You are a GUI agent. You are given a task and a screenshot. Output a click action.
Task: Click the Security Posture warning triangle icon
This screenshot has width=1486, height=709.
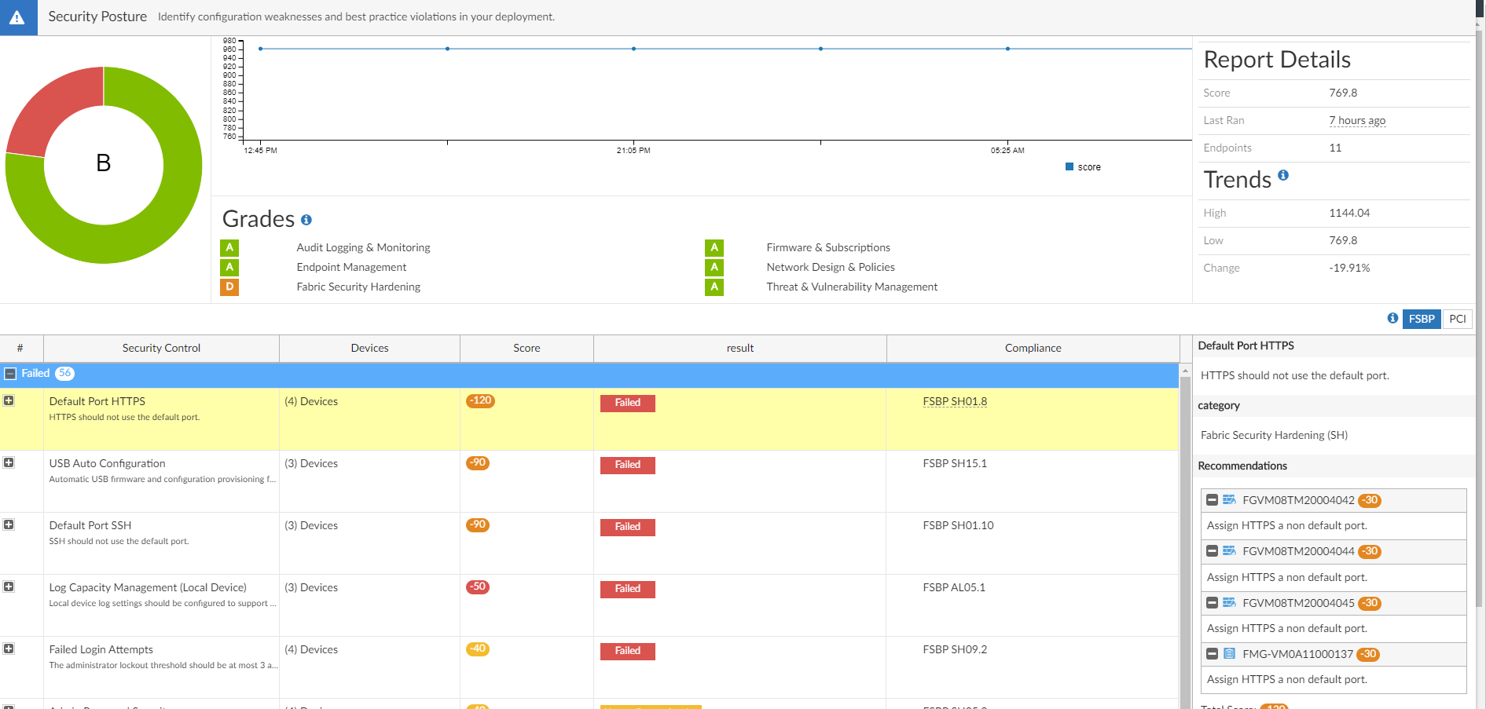click(x=17, y=17)
